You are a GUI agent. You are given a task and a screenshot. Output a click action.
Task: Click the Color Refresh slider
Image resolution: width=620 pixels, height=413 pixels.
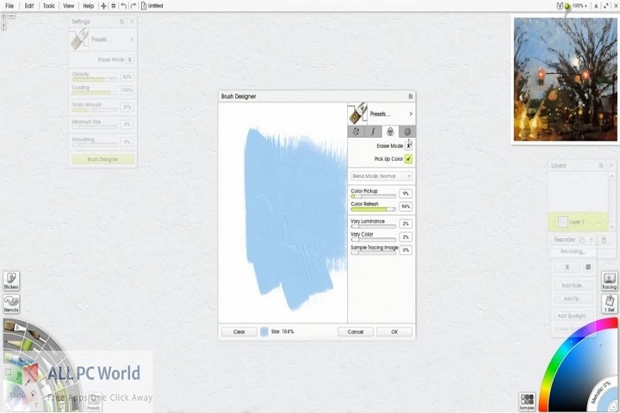pyautogui.click(x=373, y=208)
